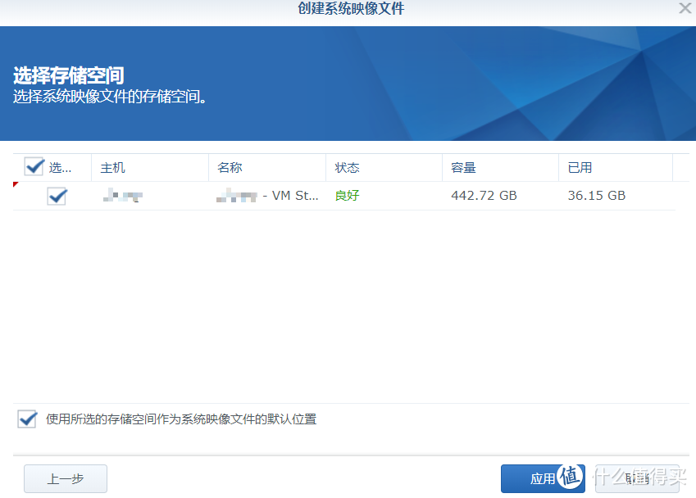Close the 创建系统映像文件 dialog
Viewport: 696px width, 498px height.
click(x=685, y=9)
